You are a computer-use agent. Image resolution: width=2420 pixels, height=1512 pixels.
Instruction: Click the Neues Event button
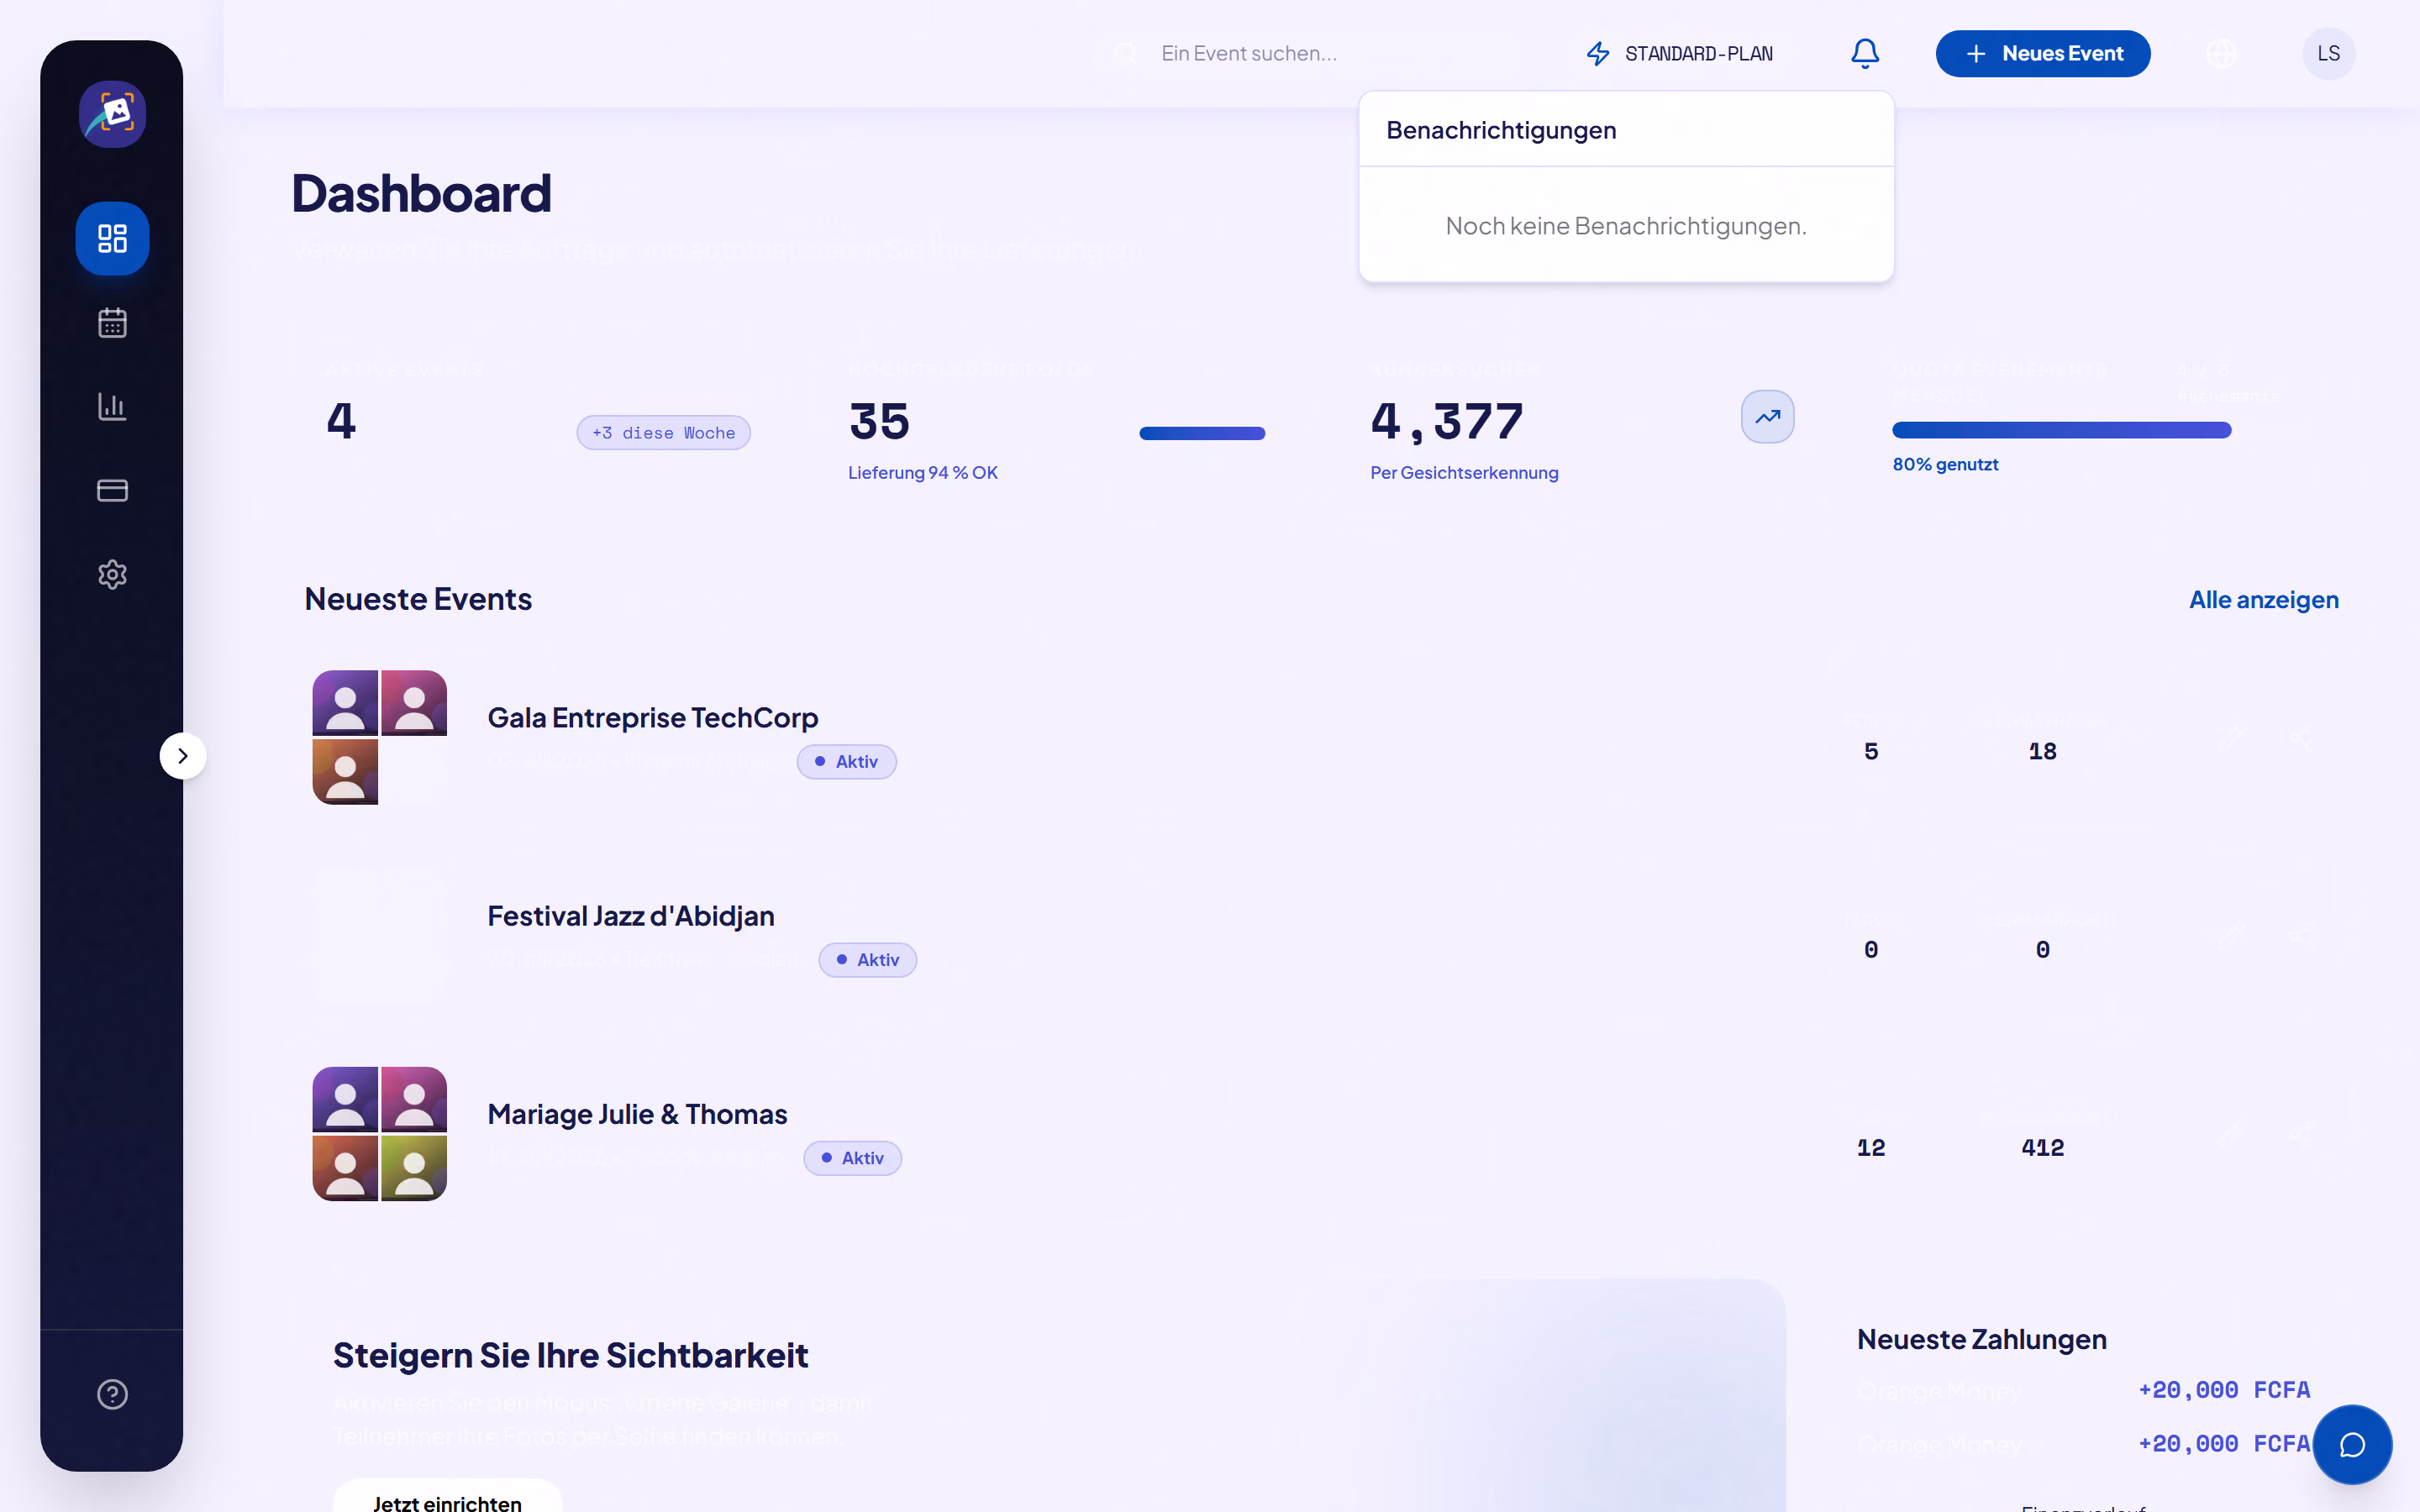(2043, 53)
